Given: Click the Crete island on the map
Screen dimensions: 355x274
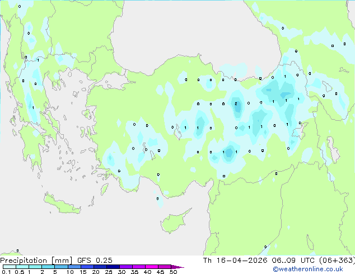Looking at the screenshot, I should pyautogui.click(x=62, y=204).
